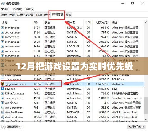This screenshot has height=132, width=148.
Task: Switch to the 进程 tab
Action: click(4, 15)
